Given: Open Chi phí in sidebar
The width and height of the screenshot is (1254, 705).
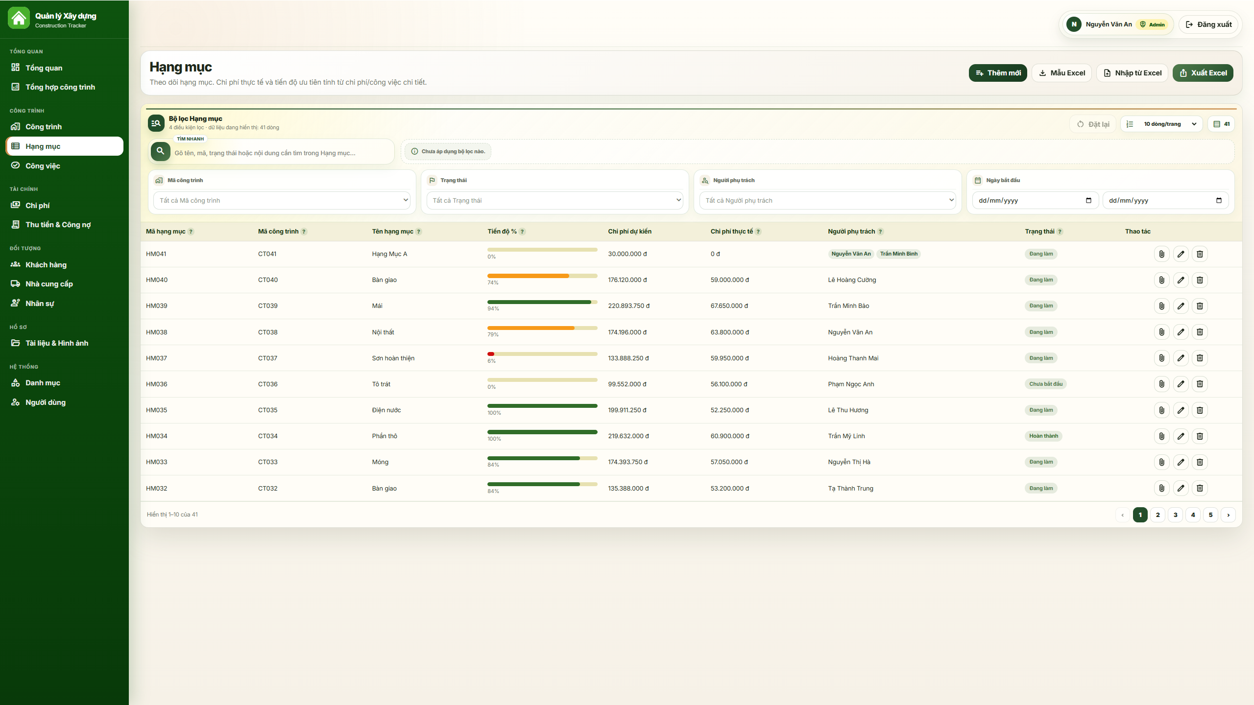Looking at the screenshot, I should click(x=64, y=206).
